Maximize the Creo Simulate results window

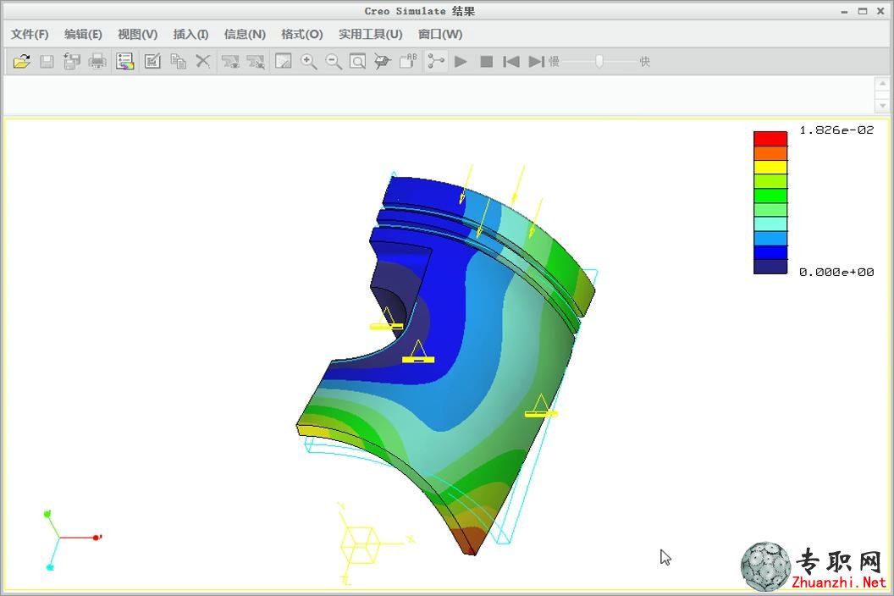[x=863, y=11]
